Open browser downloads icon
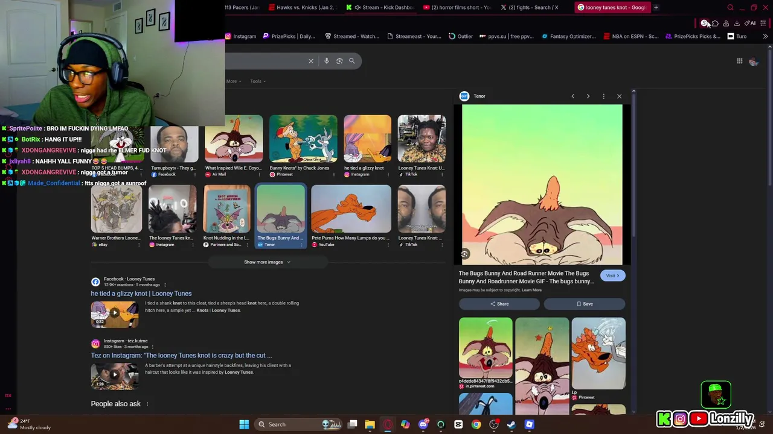Screen dimensions: 773x434 (x=737, y=24)
